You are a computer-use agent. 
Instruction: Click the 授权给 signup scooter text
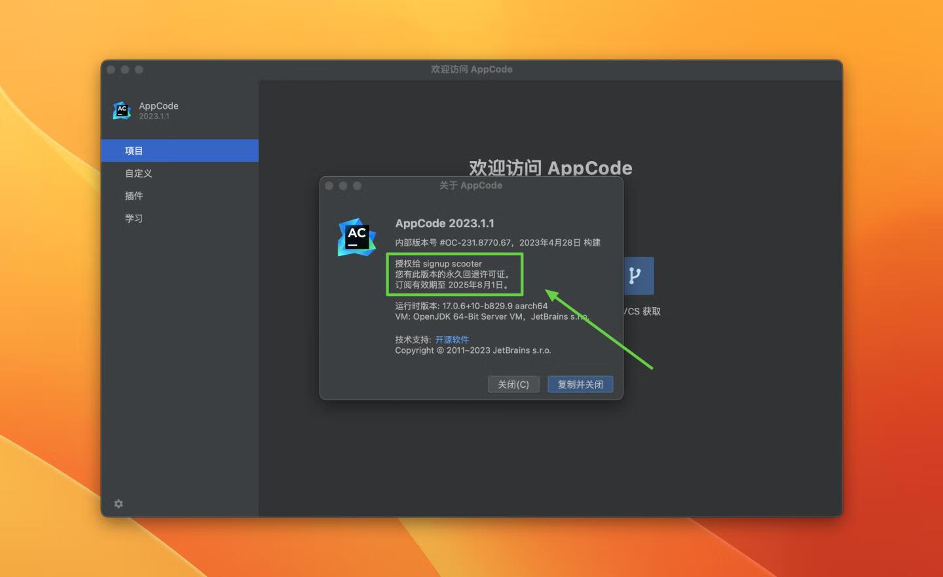point(438,264)
